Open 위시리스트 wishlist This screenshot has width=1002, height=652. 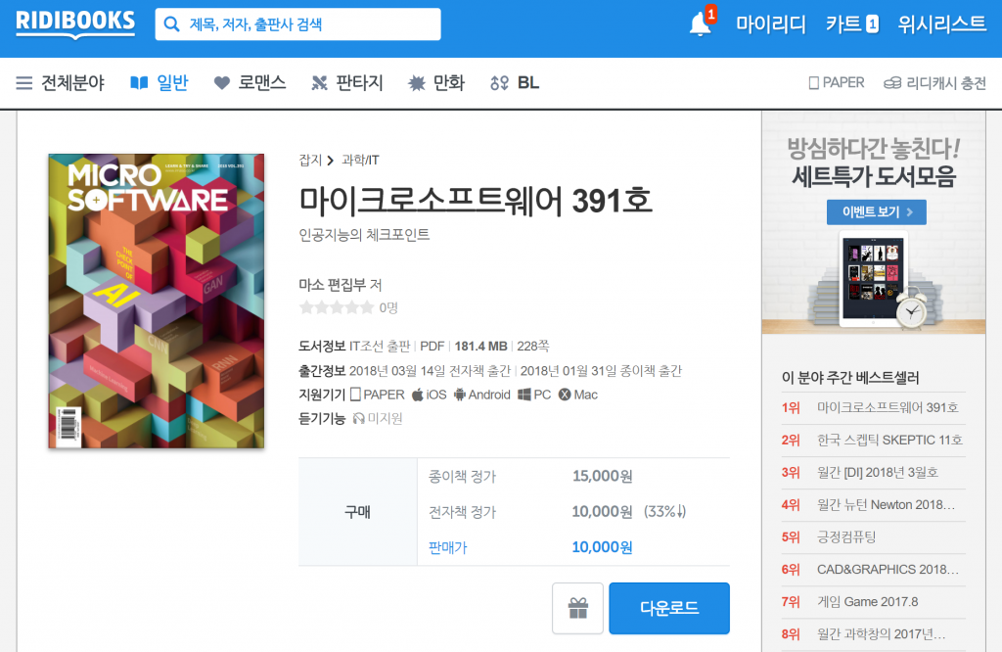[x=942, y=24]
